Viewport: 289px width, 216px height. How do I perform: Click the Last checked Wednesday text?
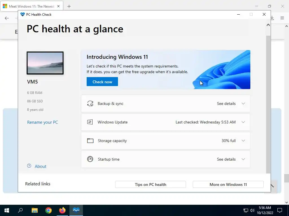coord(205,122)
